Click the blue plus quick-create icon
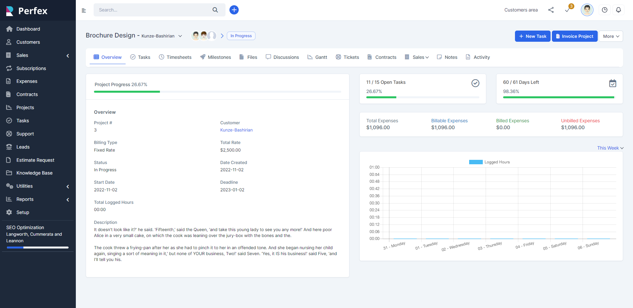633x308 pixels. [234, 10]
